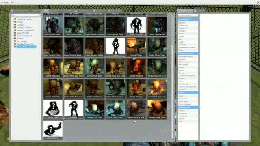Spawn the Zombie Soldier Torso NPC
This screenshot has height=146, width=260.
[157, 109]
